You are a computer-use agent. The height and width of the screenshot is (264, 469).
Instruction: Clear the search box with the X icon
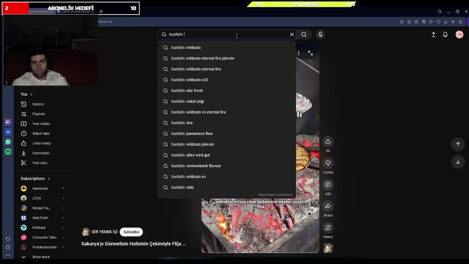click(292, 34)
